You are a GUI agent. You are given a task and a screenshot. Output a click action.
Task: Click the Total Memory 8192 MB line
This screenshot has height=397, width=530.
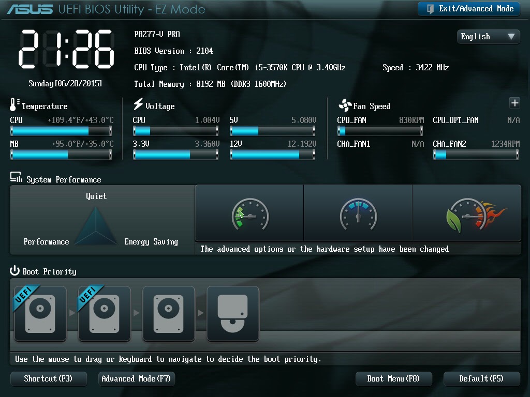pyautogui.click(x=210, y=84)
